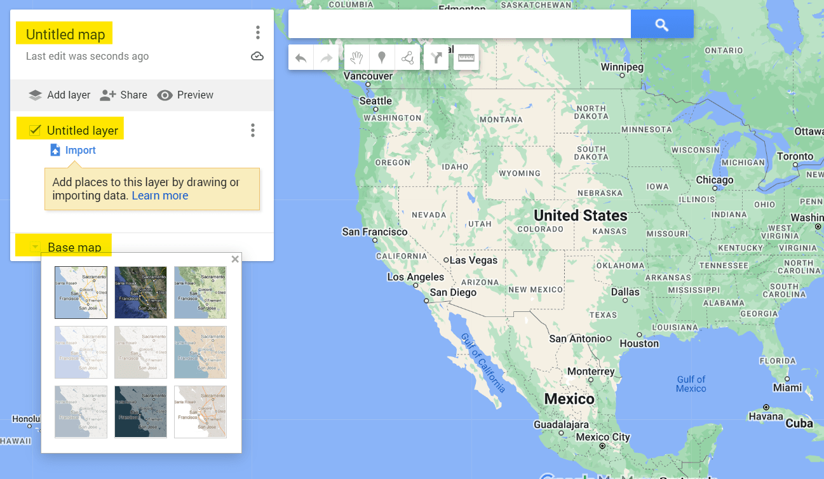Select the ruler measure distances tool

pyautogui.click(x=466, y=58)
